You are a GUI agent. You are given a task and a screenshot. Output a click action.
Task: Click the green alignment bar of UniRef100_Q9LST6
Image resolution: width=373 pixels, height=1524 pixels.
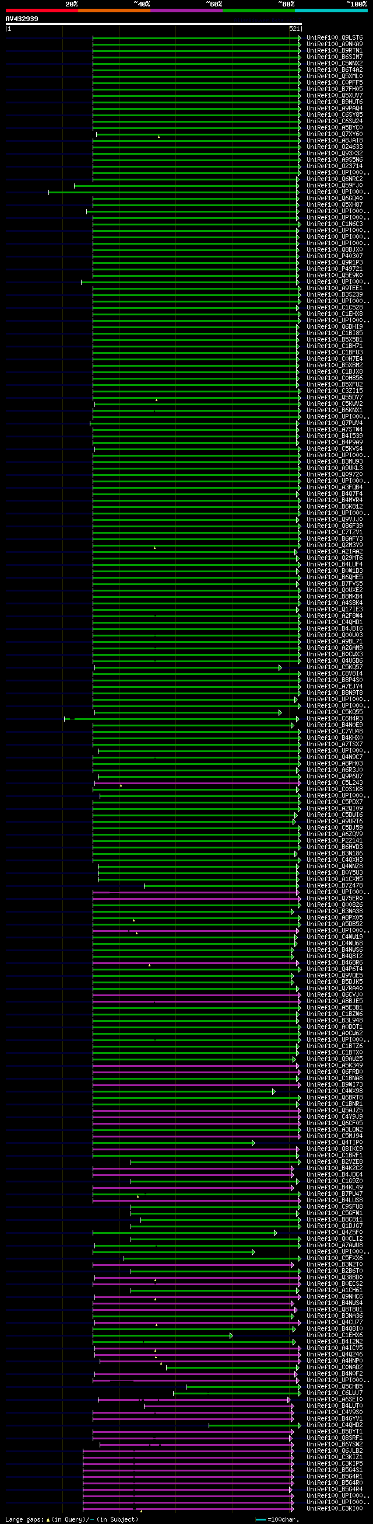(196, 38)
